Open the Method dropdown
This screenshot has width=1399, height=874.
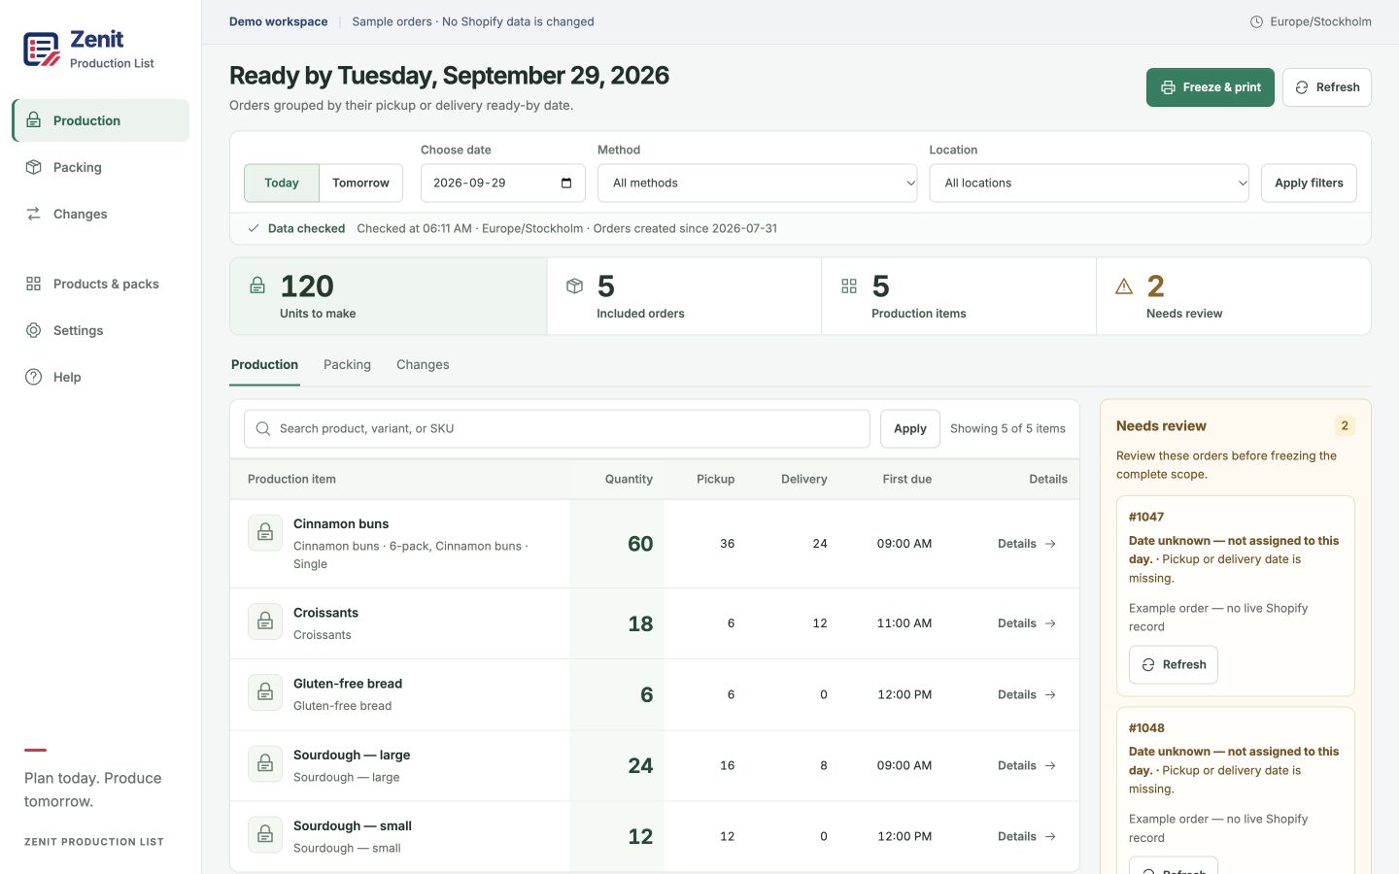click(x=757, y=183)
